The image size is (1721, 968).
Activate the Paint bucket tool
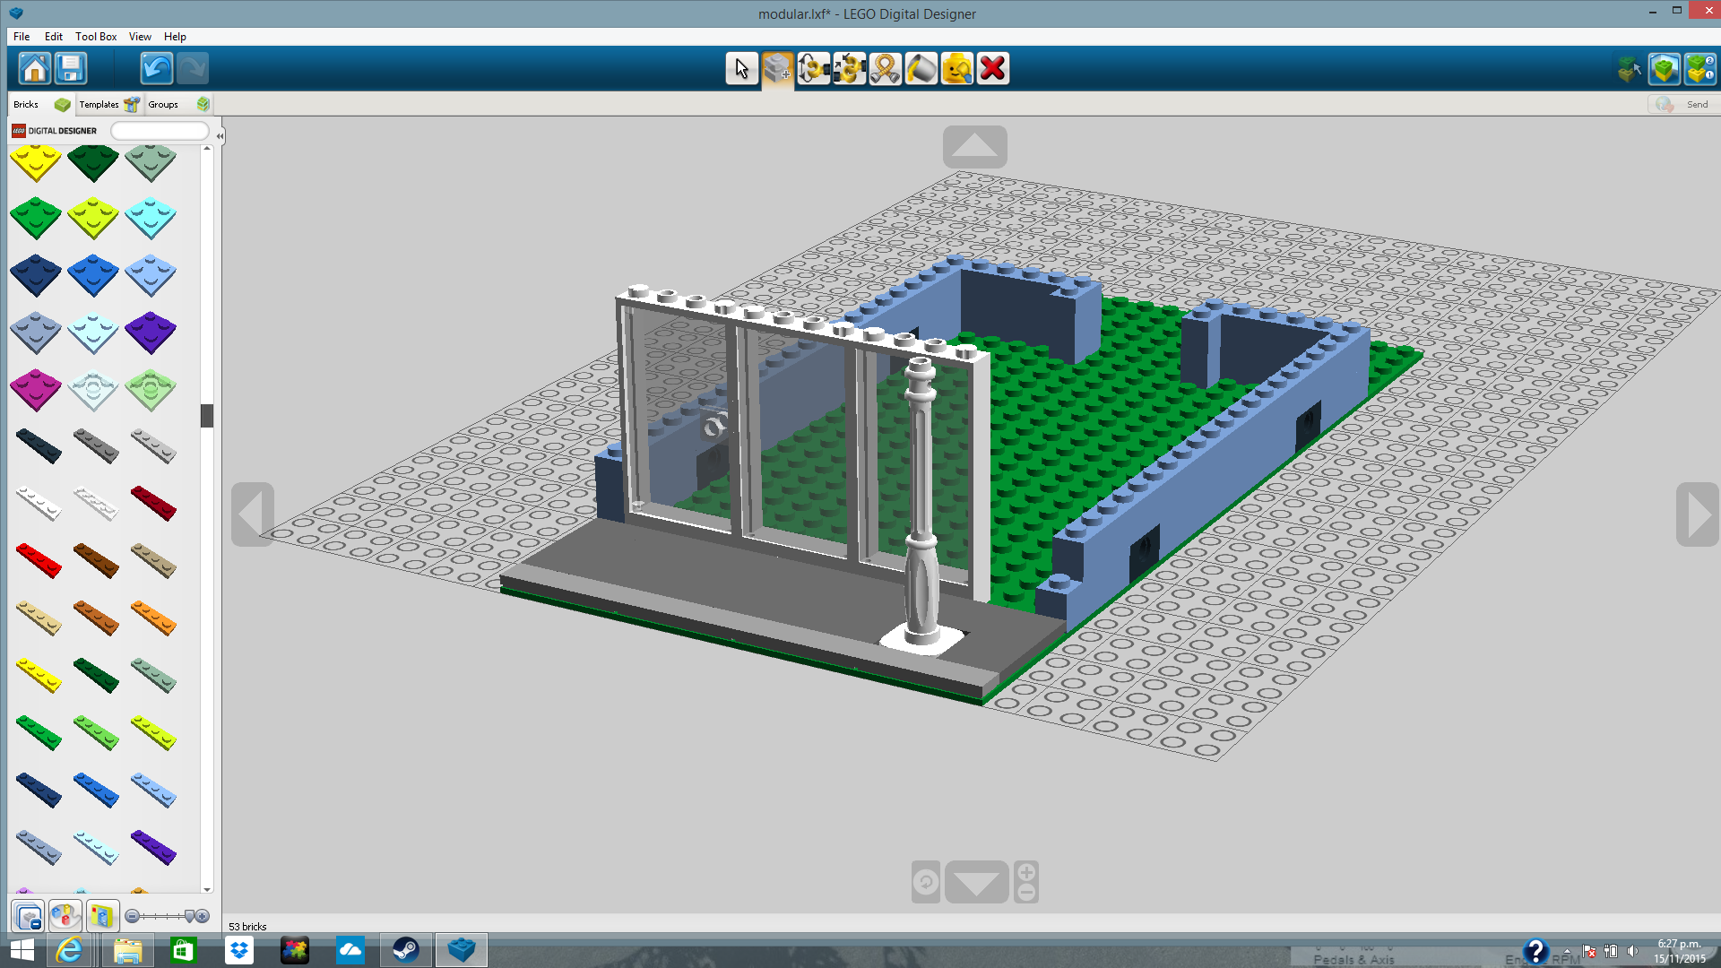point(921,69)
